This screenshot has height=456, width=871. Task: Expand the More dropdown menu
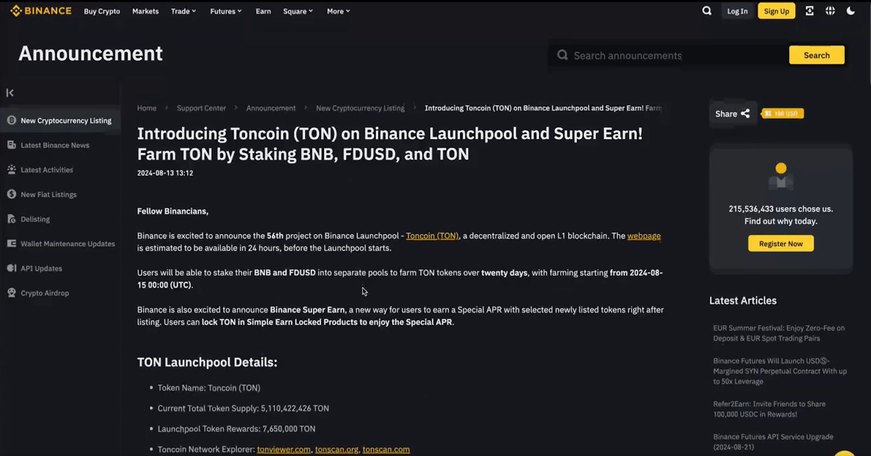click(338, 11)
